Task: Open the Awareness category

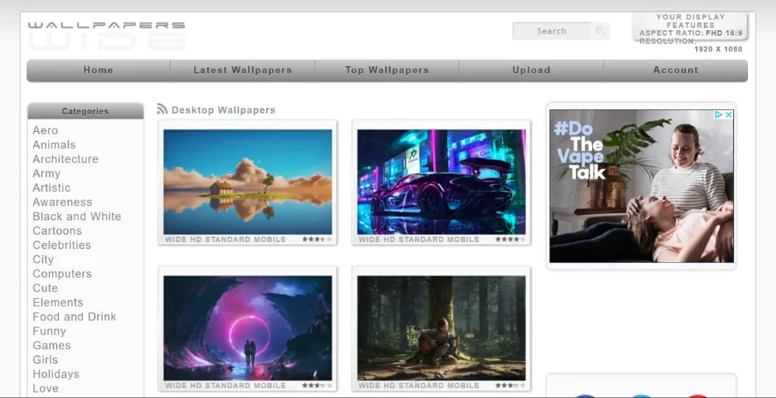Action: coord(62,202)
